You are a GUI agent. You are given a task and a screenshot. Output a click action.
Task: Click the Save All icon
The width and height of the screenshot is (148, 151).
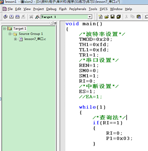click(118, 17)
